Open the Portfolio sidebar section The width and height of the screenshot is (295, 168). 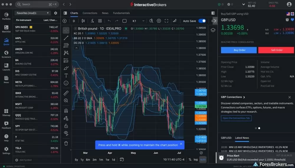tap(6, 16)
